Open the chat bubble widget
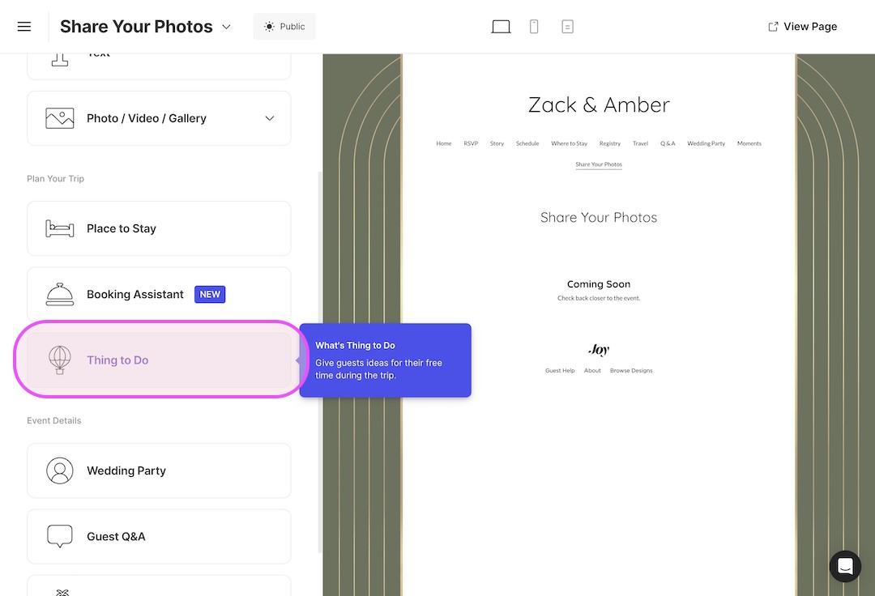Screen dimensions: 875x596 click(845, 566)
